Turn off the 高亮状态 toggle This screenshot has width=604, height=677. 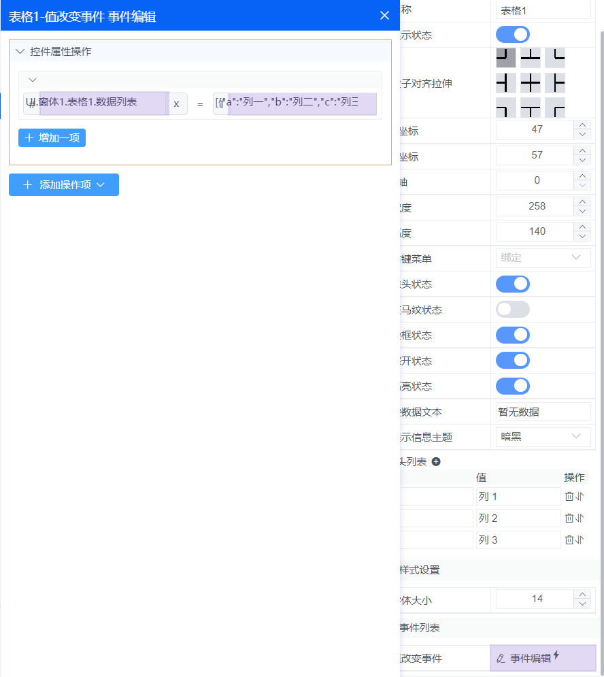512,386
